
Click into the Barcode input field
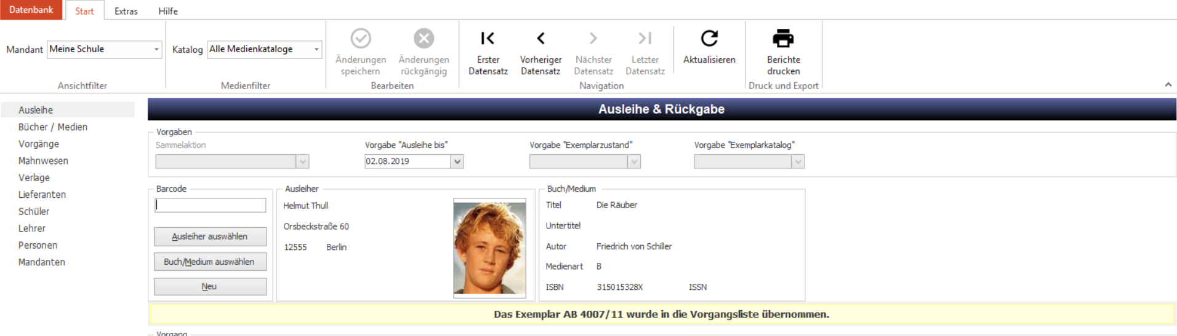(x=210, y=205)
